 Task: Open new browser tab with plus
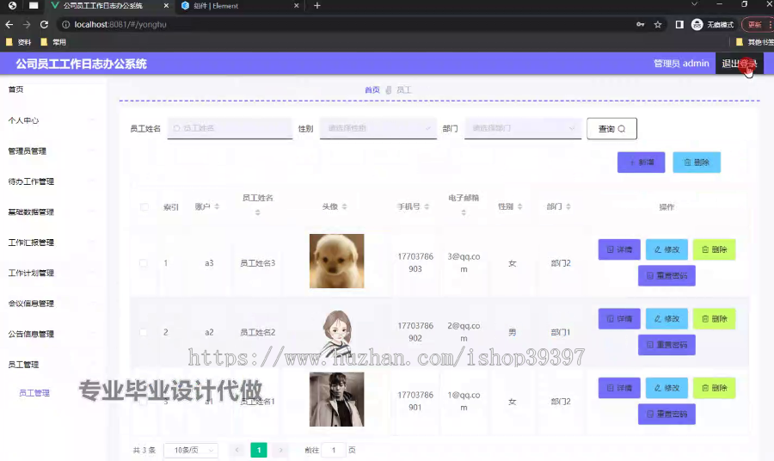click(316, 5)
